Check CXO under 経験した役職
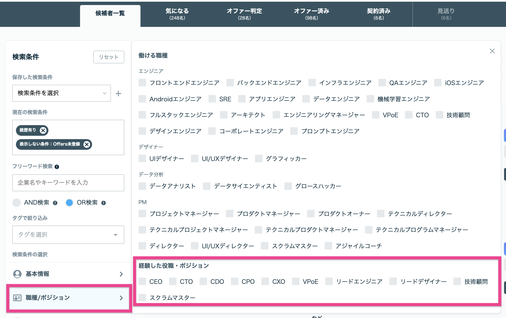This screenshot has width=506, height=318. click(265, 281)
